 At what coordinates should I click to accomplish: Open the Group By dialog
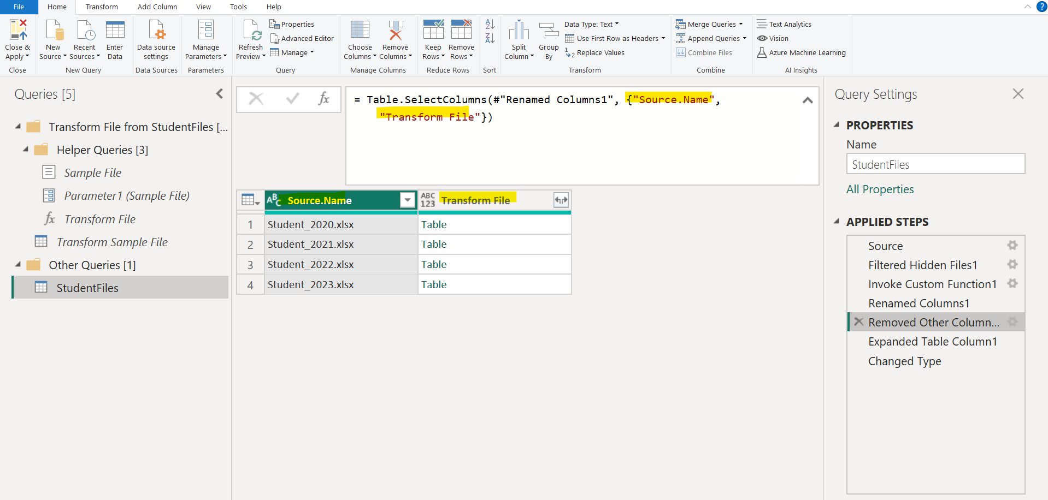click(548, 38)
